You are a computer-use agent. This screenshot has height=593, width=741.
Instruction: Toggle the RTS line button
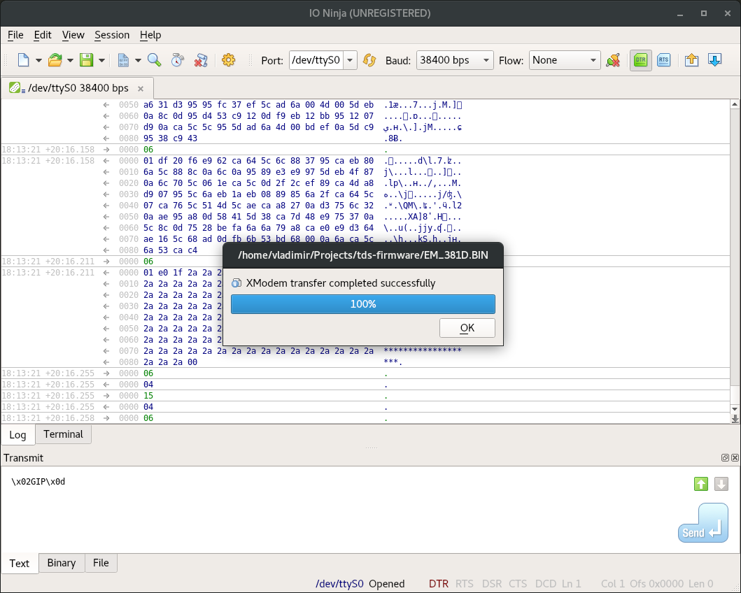point(663,60)
